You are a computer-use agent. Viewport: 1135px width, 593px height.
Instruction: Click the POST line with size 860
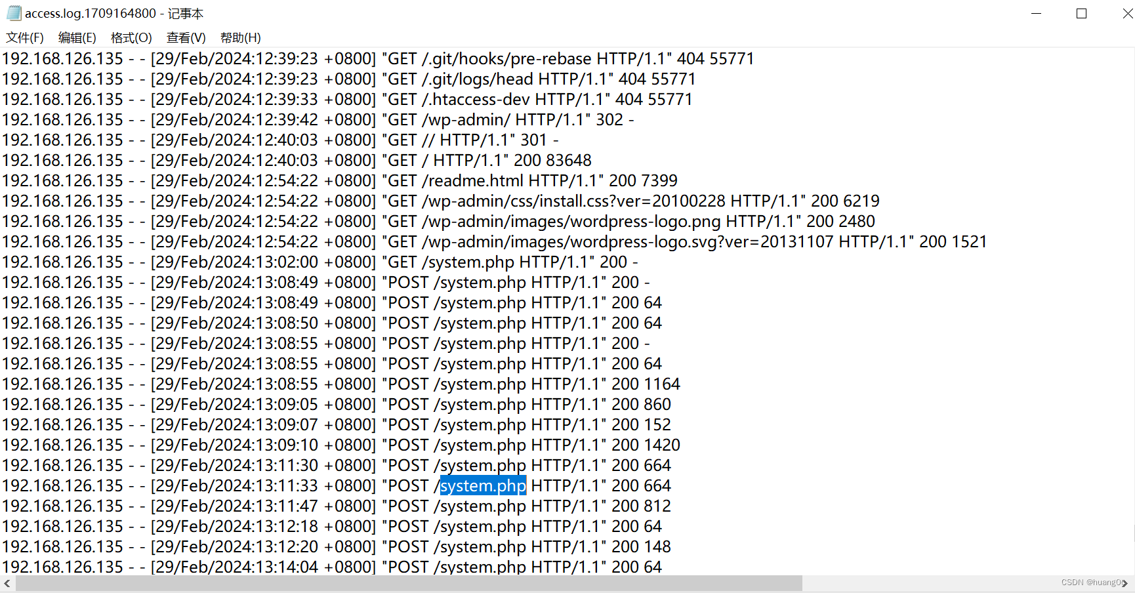[x=337, y=405]
